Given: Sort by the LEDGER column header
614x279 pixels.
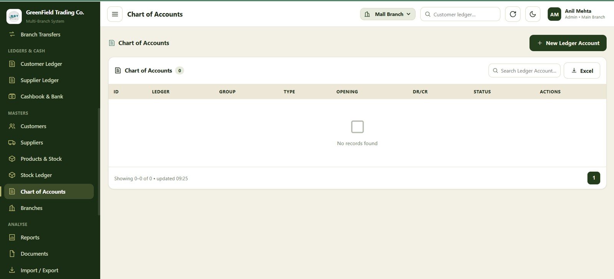Looking at the screenshot, I should (x=161, y=92).
